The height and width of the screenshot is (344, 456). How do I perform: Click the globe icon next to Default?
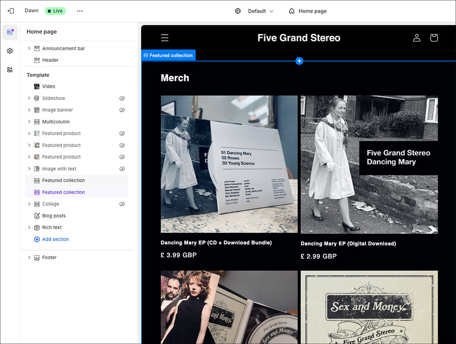point(237,11)
